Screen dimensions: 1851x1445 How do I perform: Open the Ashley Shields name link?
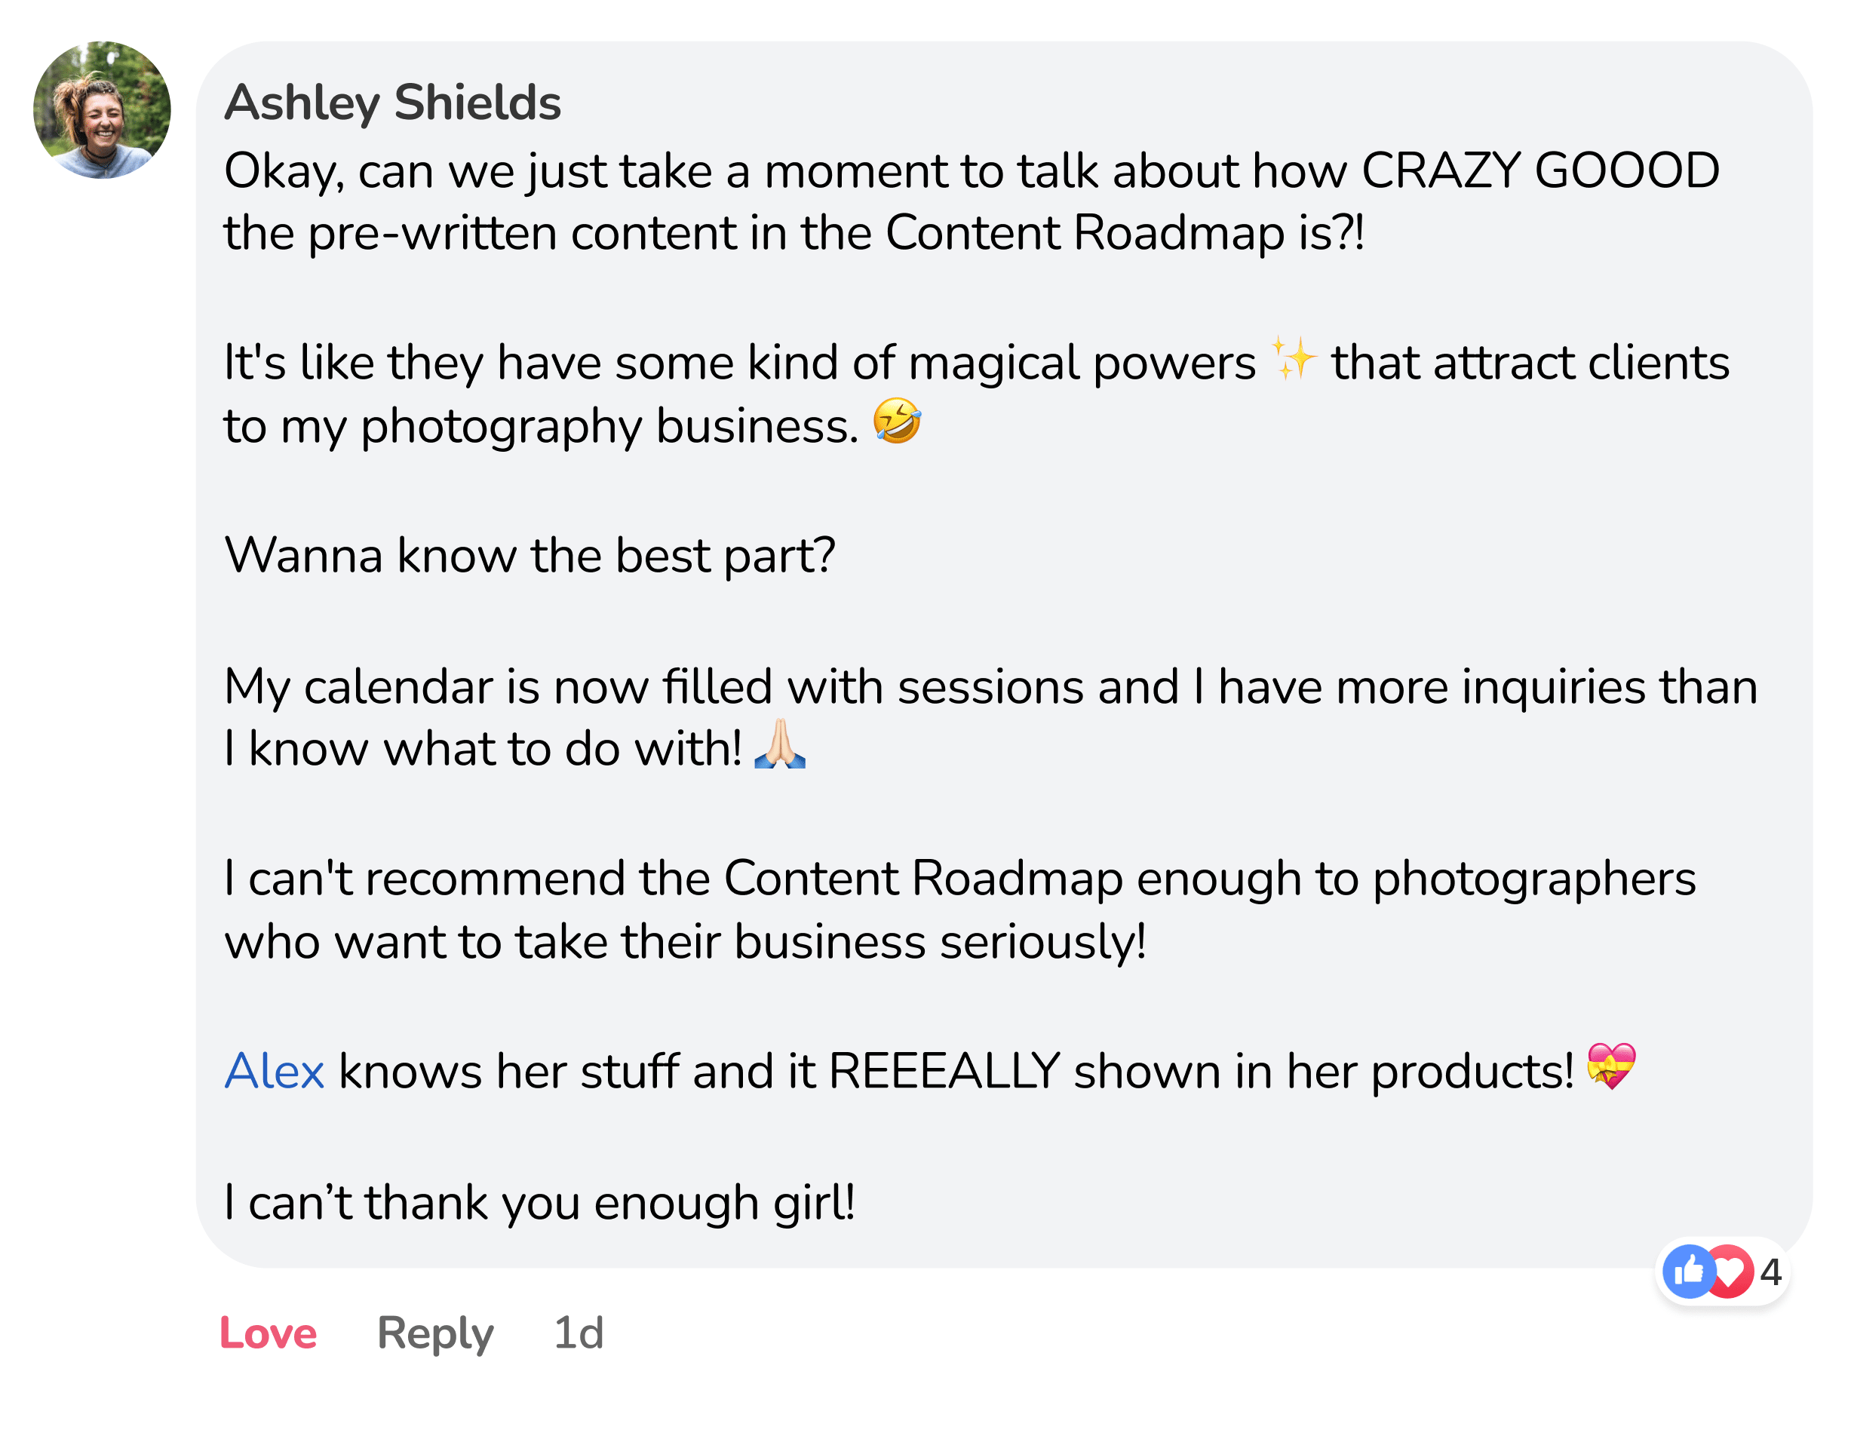(391, 103)
